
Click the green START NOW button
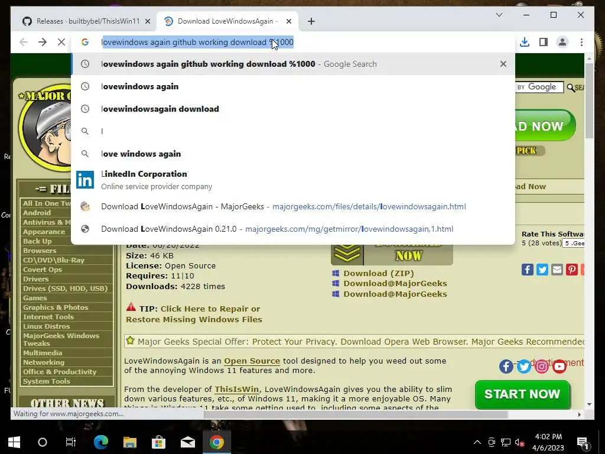pyautogui.click(x=522, y=394)
